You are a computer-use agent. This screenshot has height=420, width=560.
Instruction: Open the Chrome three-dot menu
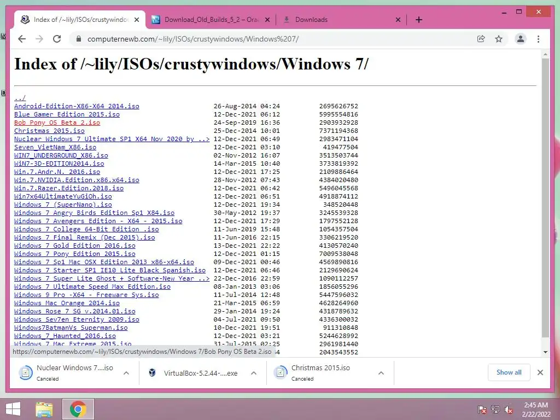coord(539,39)
